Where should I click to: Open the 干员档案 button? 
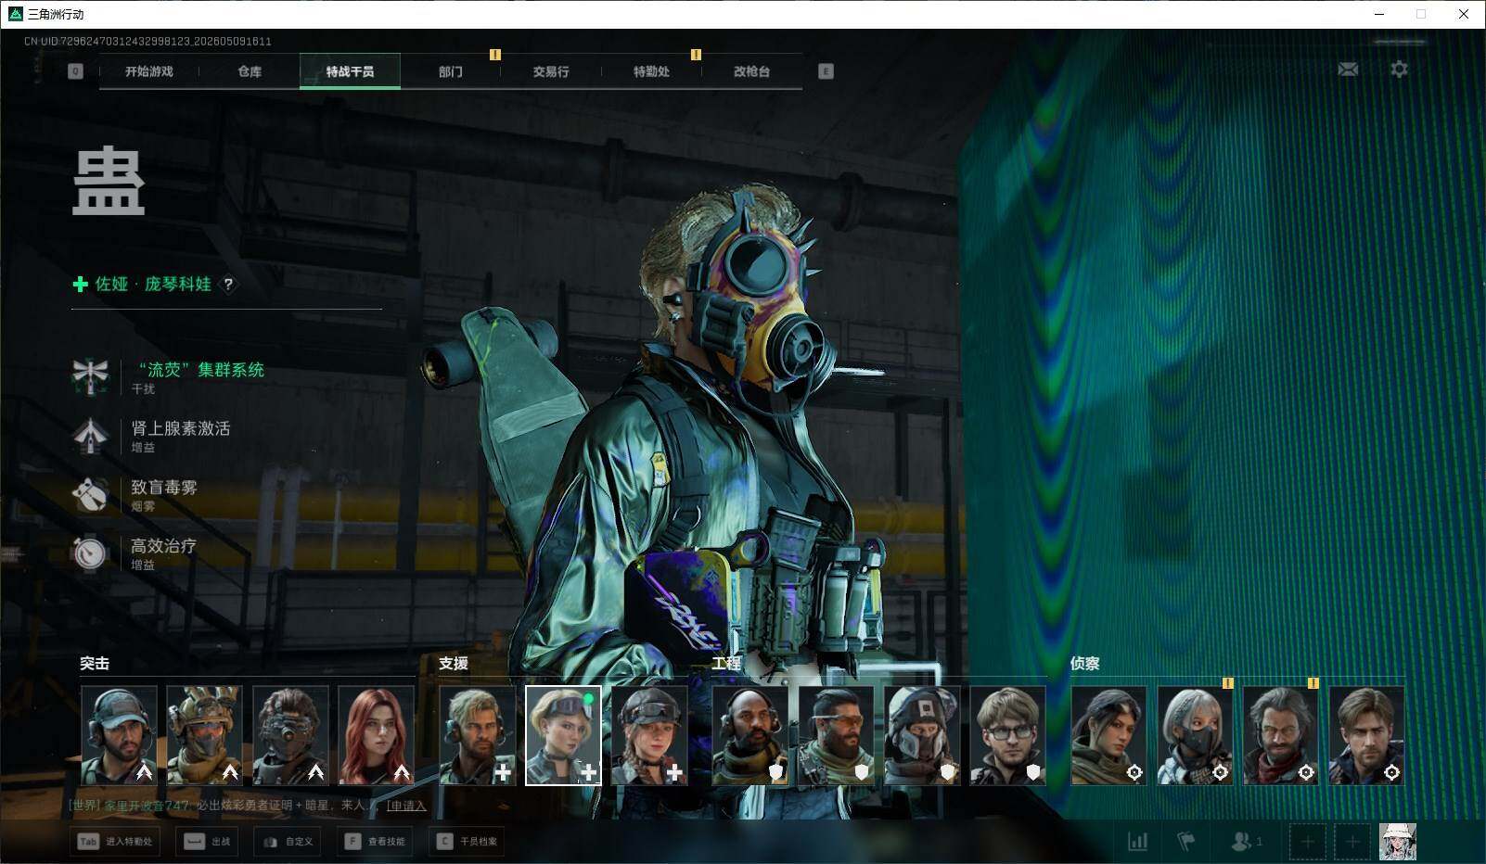[x=467, y=842]
